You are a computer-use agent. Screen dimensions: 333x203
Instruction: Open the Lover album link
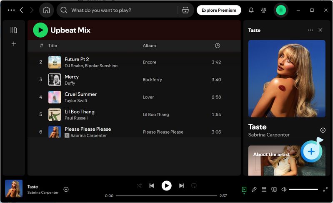148,97
